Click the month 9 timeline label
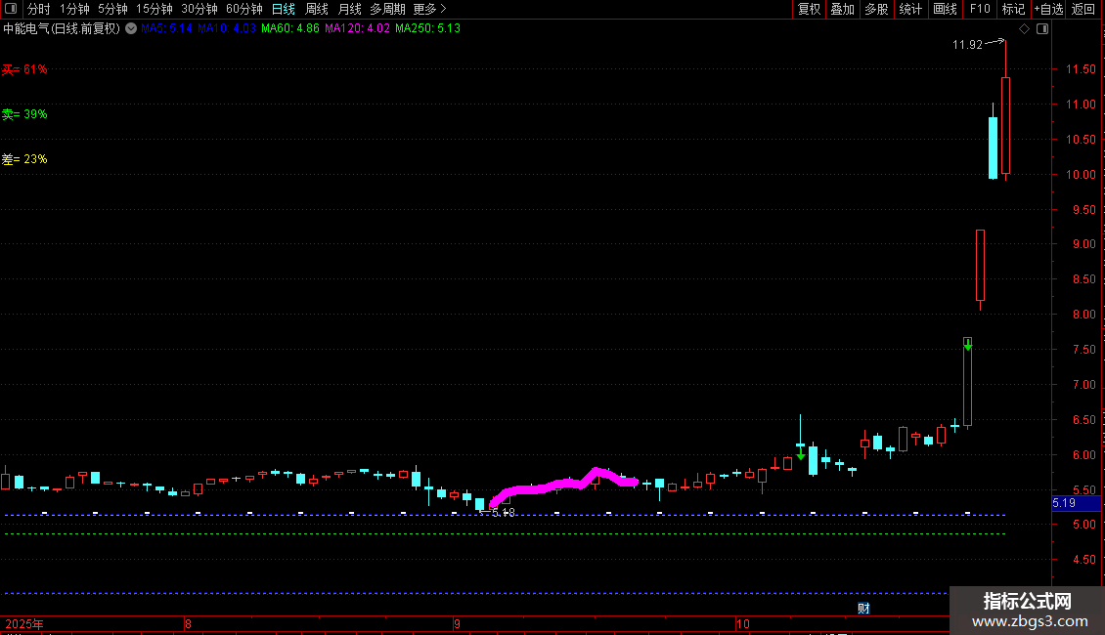This screenshot has width=1105, height=635. coord(457,623)
